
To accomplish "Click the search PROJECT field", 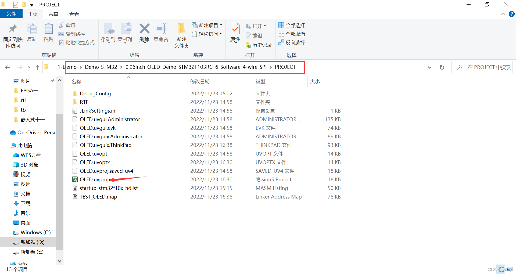I will [482, 67].
